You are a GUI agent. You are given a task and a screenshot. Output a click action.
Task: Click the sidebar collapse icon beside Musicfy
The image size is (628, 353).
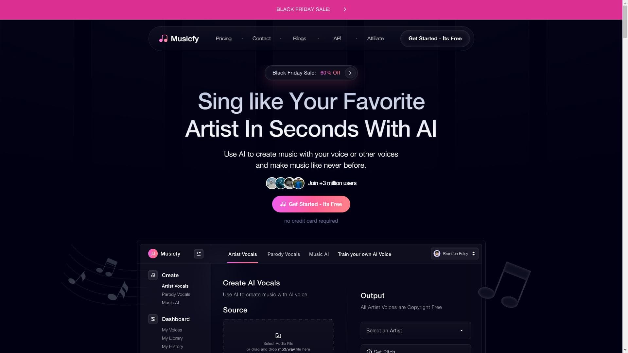(199, 254)
